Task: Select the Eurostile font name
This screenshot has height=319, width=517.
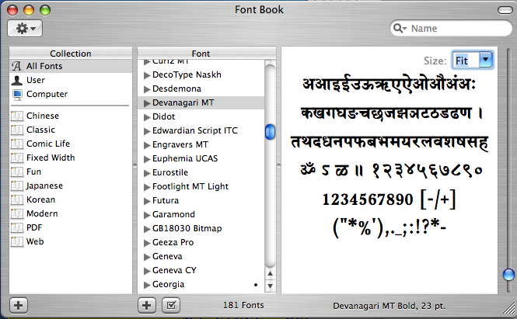Action: pyautogui.click(x=170, y=172)
